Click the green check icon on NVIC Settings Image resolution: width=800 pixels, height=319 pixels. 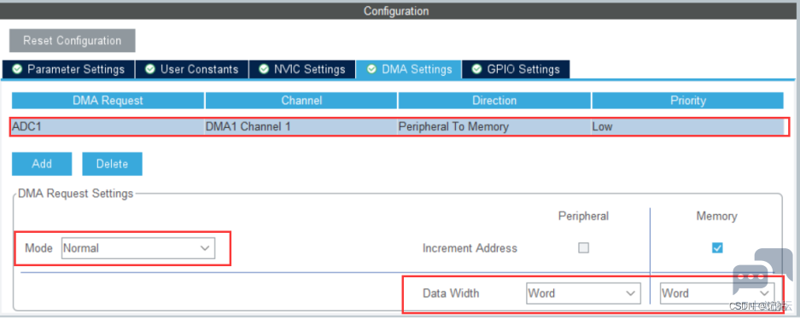point(264,69)
